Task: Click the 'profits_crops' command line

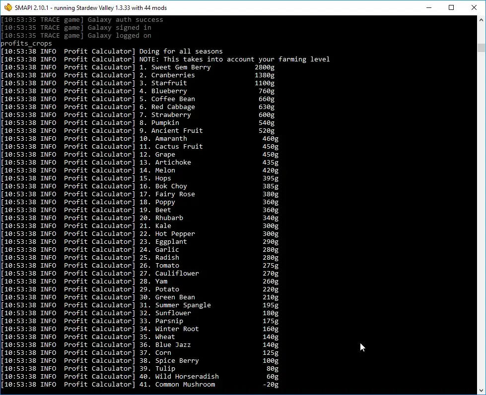Action: tap(26, 44)
